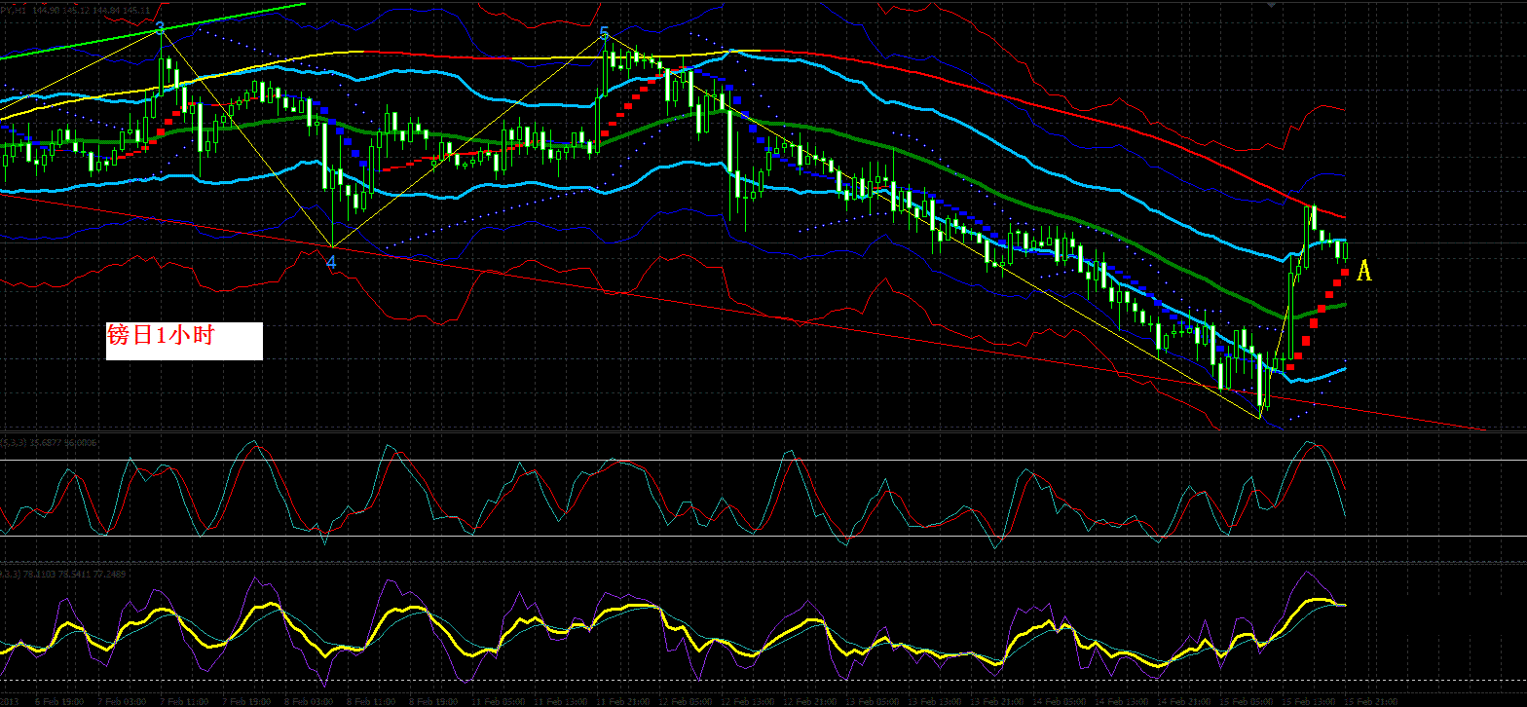The width and height of the screenshot is (1527, 707).
Task: Click the chart shift triangle marker at top
Action: pos(1270,5)
